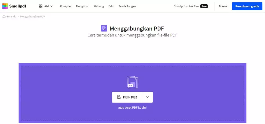The image size is (265, 124).
Task: Open the Edit navigation item
Action: click(111, 6)
